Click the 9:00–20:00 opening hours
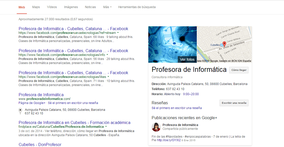Screen dimensions: 284x147 click(x=191, y=94)
